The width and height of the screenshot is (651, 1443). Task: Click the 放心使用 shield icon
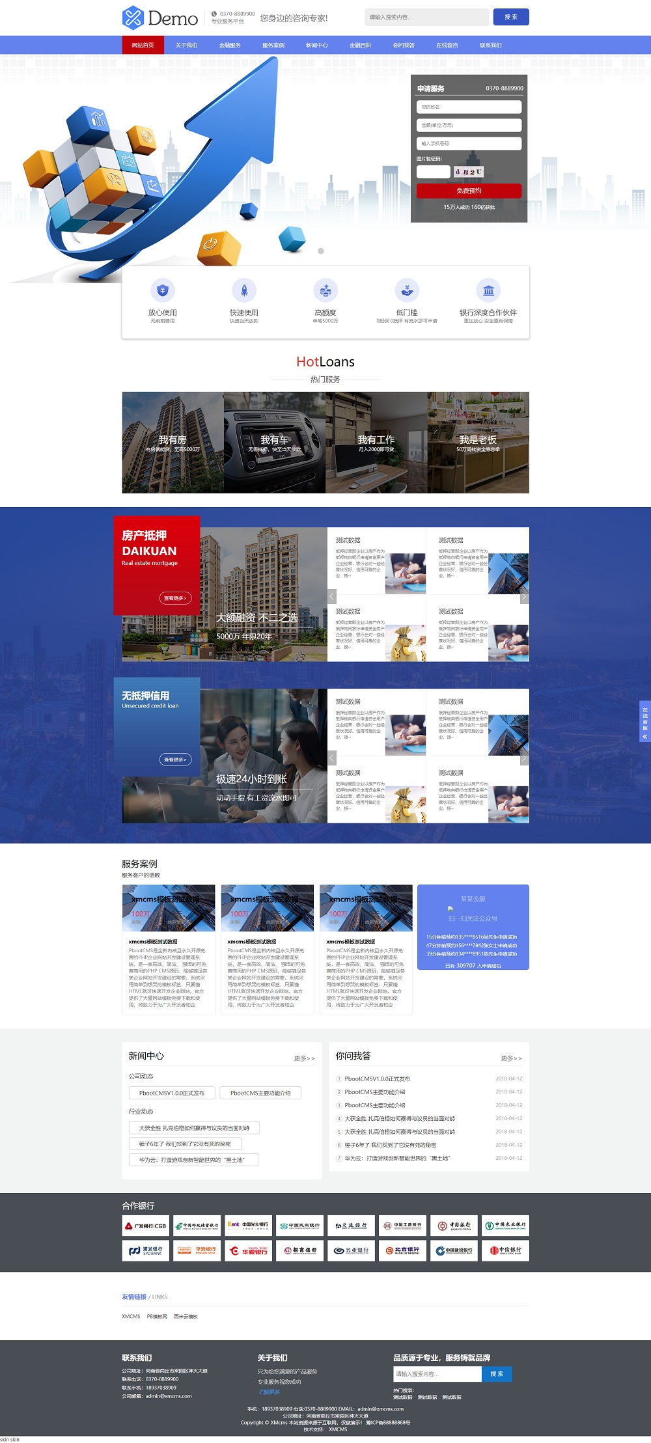coord(163,290)
